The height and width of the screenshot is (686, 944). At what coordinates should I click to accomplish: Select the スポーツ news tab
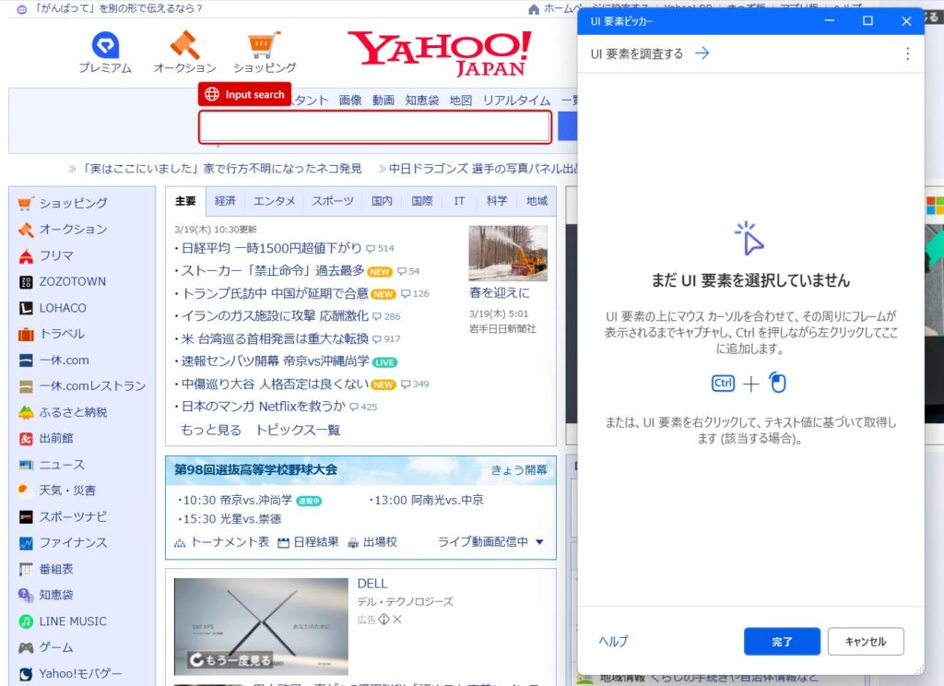pyautogui.click(x=332, y=201)
